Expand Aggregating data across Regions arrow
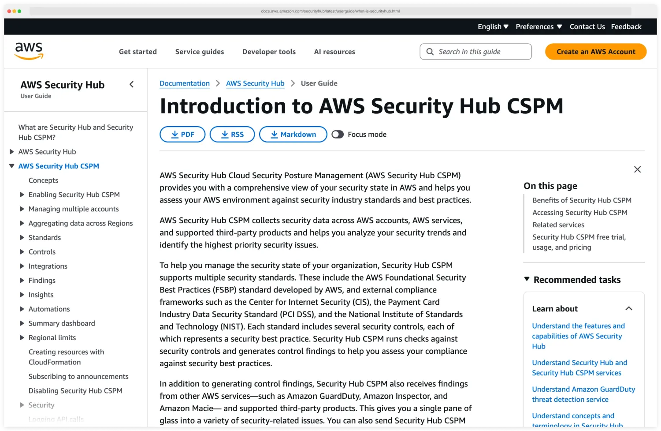661x431 pixels. click(22, 223)
